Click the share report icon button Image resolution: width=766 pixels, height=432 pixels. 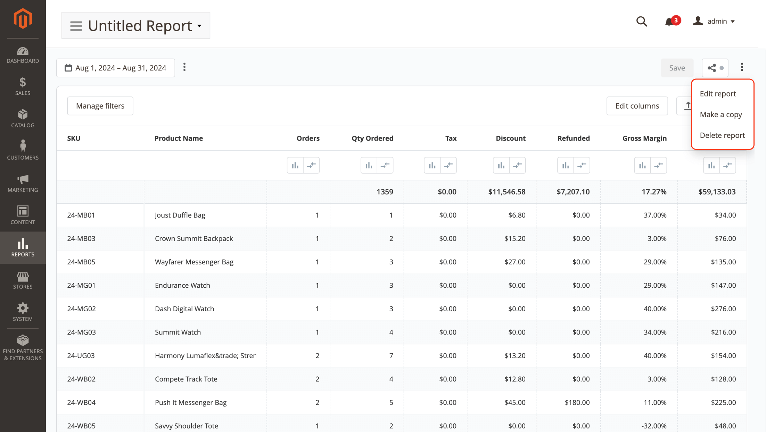[x=715, y=68]
